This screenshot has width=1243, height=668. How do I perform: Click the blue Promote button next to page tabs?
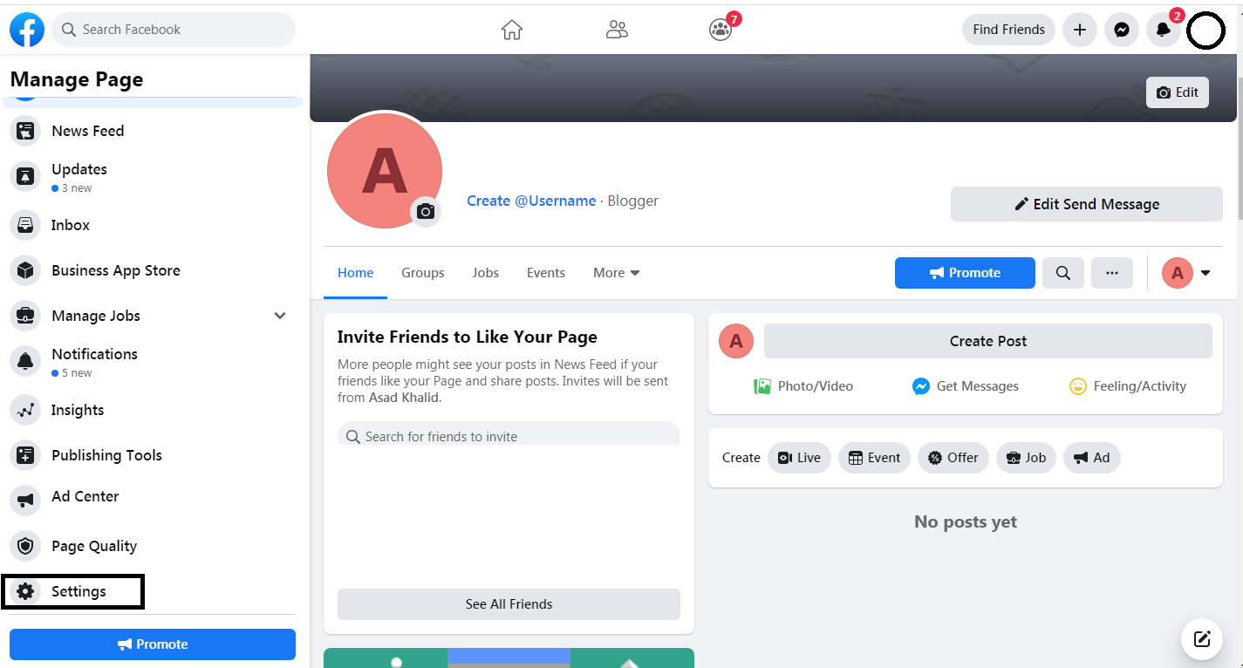pyautogui.click(x=965, y=273)
